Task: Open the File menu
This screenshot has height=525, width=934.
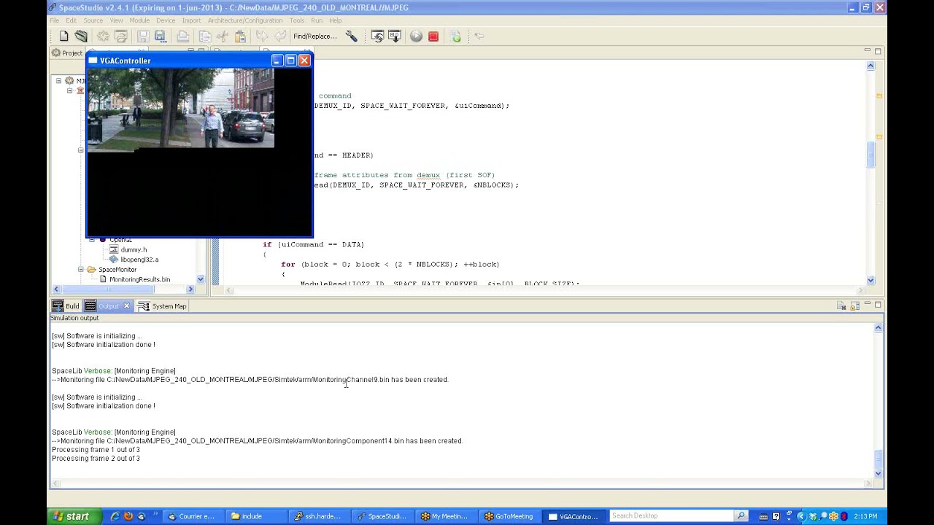Action: click(55, 20)
